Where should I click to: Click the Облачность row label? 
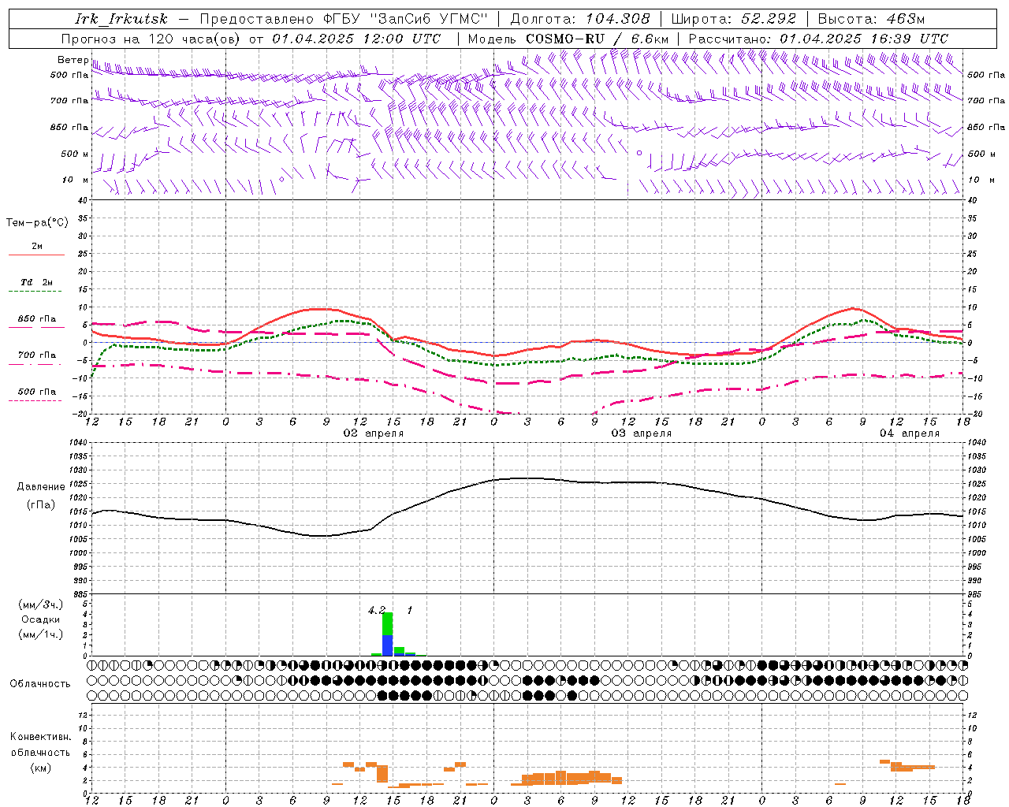click(40, 683)
